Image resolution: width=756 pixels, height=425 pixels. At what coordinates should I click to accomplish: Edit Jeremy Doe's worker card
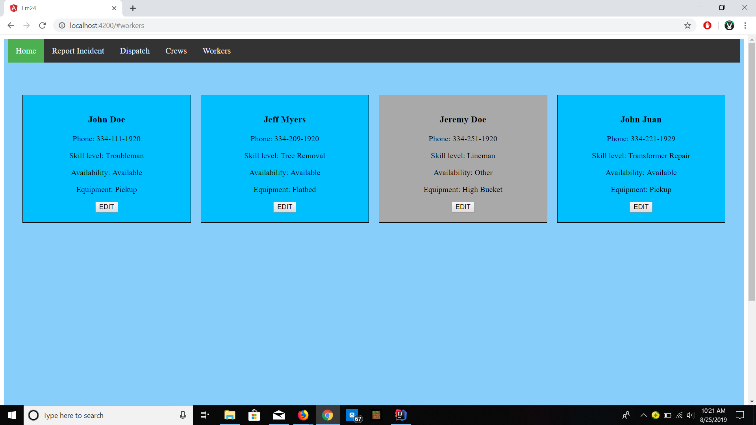click(x=463, y=207)
